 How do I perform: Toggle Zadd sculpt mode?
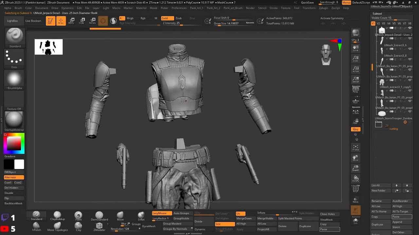click(167, 18)
